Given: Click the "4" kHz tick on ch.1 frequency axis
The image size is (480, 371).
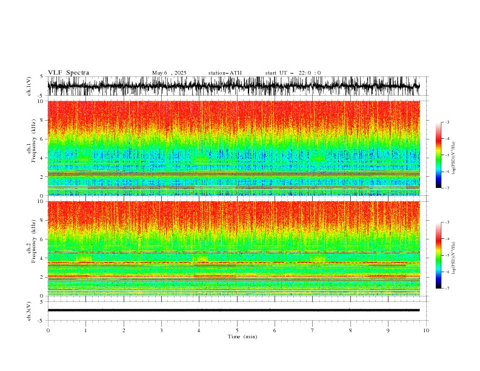Looking at the screenshot, I should [42, 158].
